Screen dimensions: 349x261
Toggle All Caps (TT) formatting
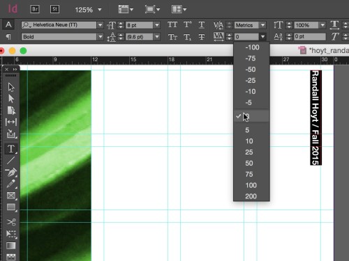(172, 24)
